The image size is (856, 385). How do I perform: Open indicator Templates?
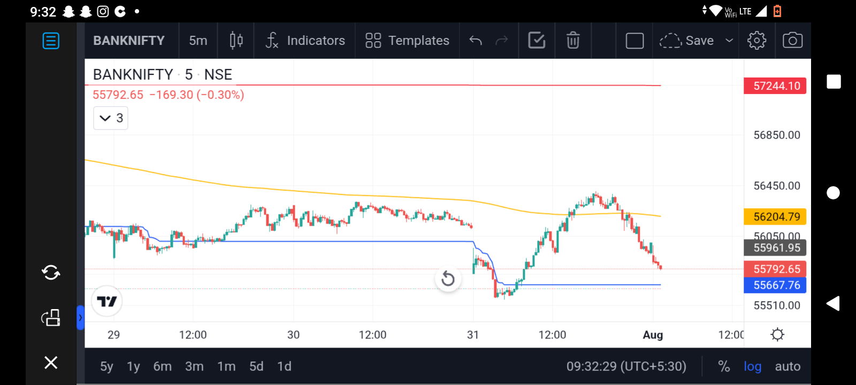[407, 41]
